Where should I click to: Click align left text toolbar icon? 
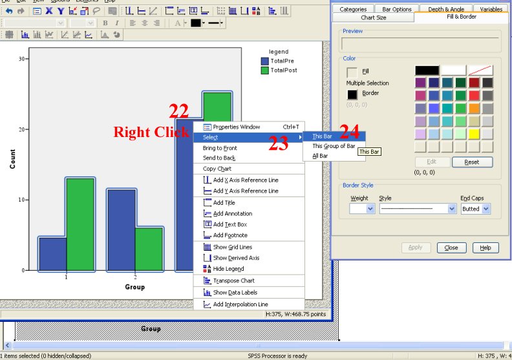point(133,23)
